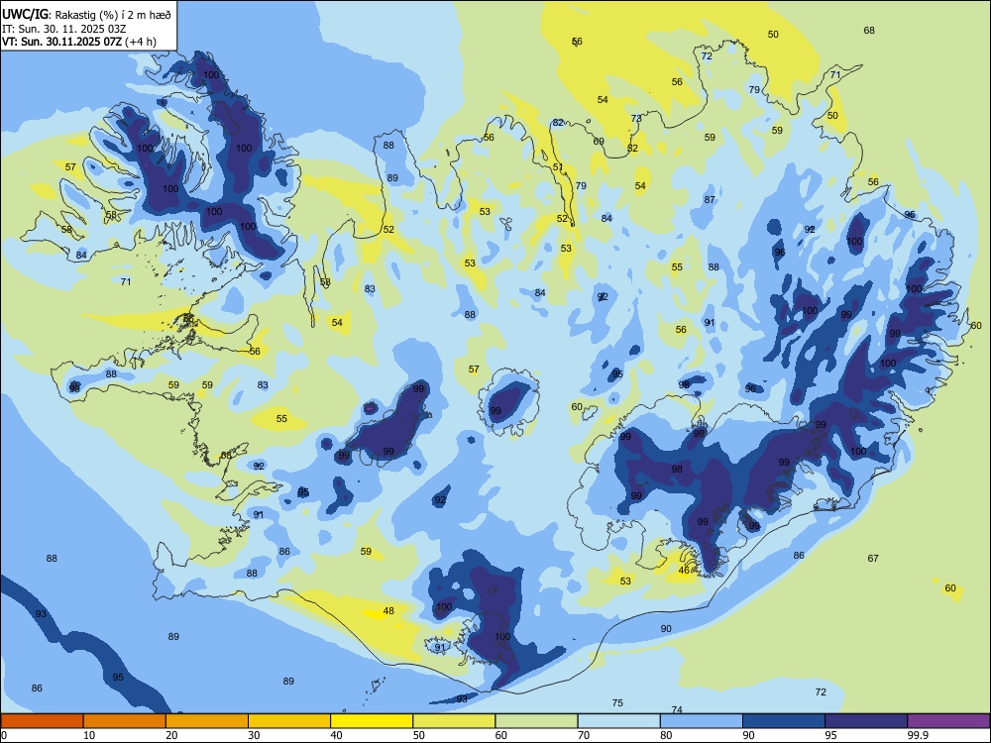Screen dimensions: 991x743
Task: Click the 90–95 blue legend swatch
Action: pyautogui.click(x=784, y=721)
